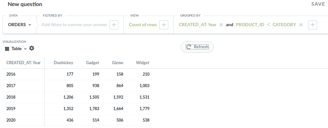Click the add filter plus button
The width and height of the screenshot is (328, 128).
[114, 25]
